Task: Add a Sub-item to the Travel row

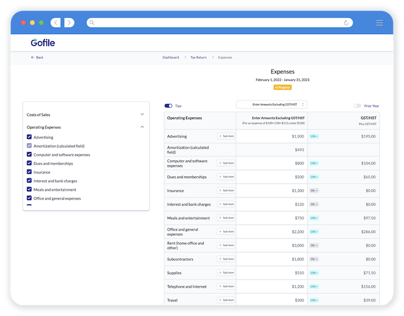Action: (x=226, y=300)
